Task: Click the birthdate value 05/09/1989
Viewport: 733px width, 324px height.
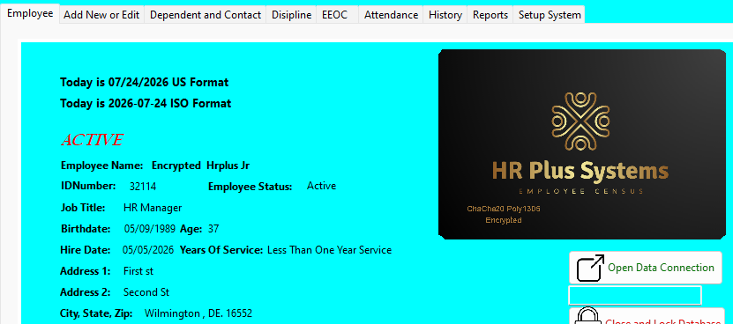Action: click(x=150, y=229)
